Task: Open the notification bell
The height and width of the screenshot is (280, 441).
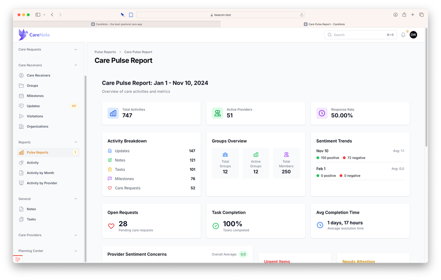Action: (403, 34)
